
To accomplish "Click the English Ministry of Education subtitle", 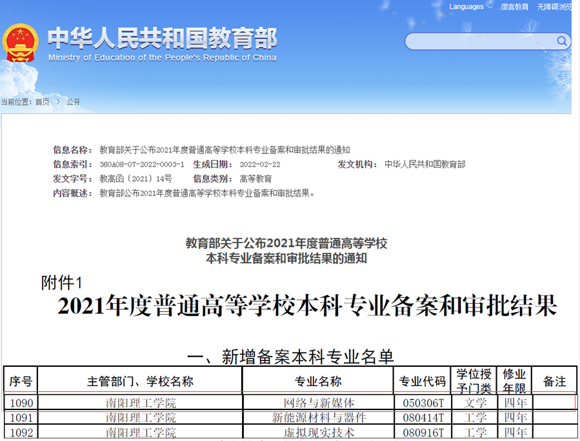I will click(x=162, y=58).
